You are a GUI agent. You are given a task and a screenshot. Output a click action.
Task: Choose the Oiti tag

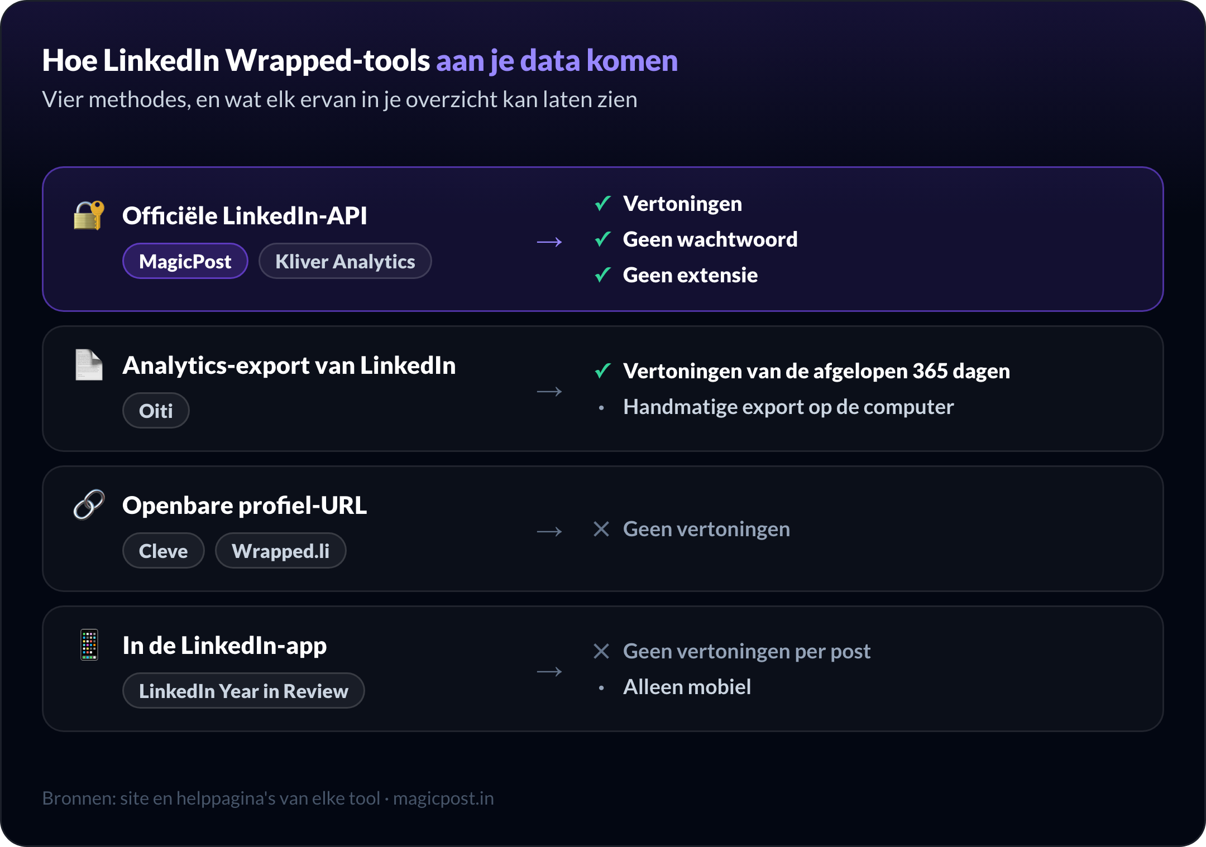pos(156,411)
